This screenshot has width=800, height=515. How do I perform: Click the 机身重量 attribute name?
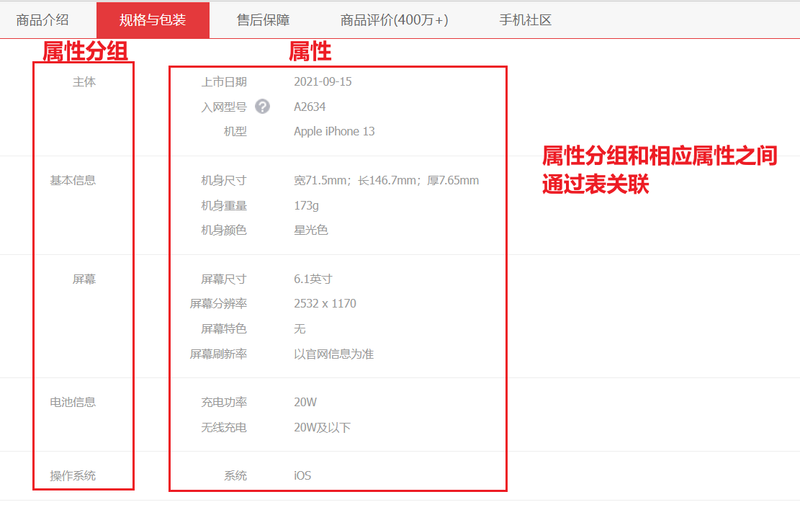click(x=224, y=205)
